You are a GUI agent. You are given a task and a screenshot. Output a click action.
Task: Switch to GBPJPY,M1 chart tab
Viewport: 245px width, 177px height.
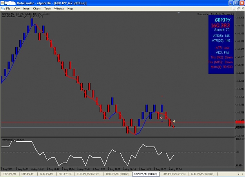10,174
